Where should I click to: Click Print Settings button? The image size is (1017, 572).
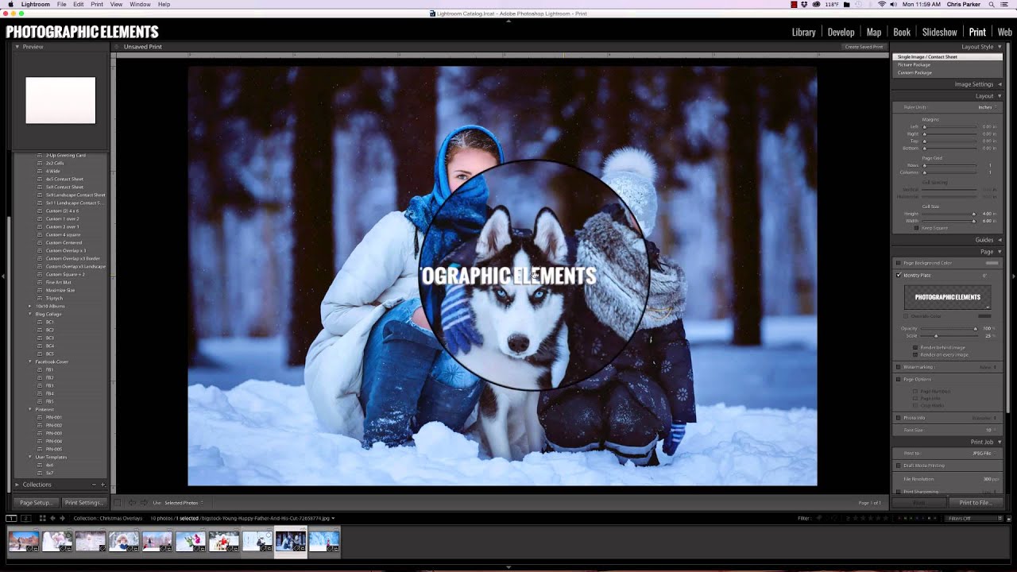point(83,503)
